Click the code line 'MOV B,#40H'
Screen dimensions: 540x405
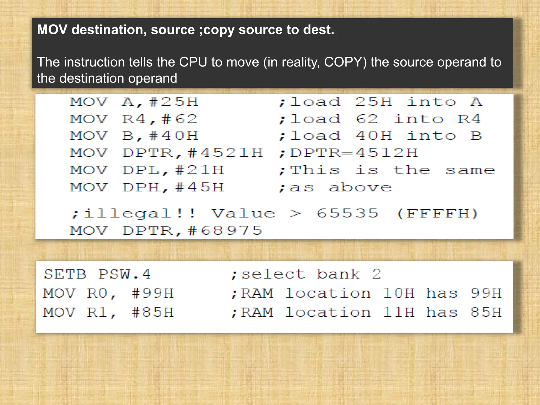tap(134, 136)
